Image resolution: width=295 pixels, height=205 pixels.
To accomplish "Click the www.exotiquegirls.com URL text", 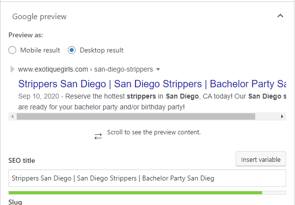I will click(x=53, y=69).
